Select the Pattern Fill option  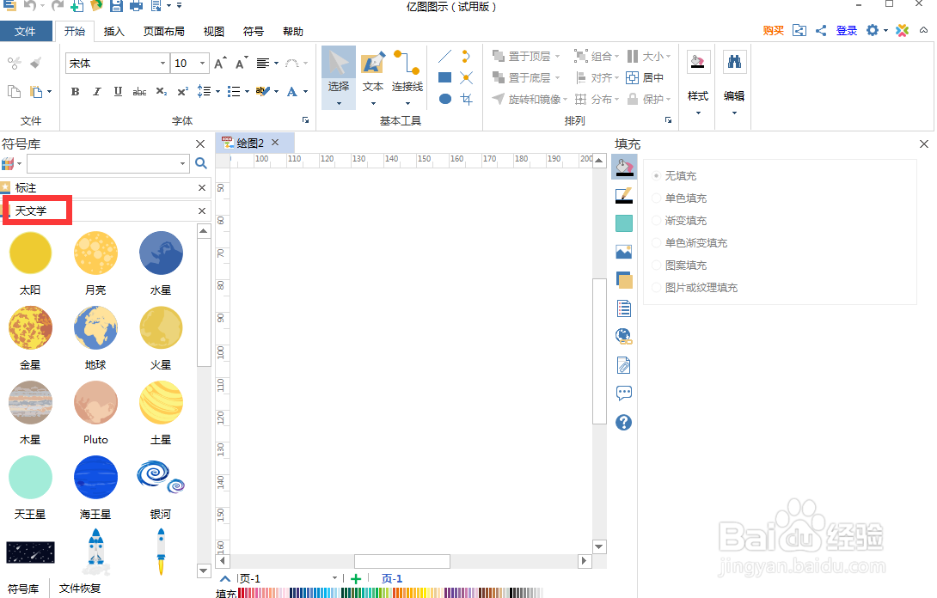click(680, 265)
